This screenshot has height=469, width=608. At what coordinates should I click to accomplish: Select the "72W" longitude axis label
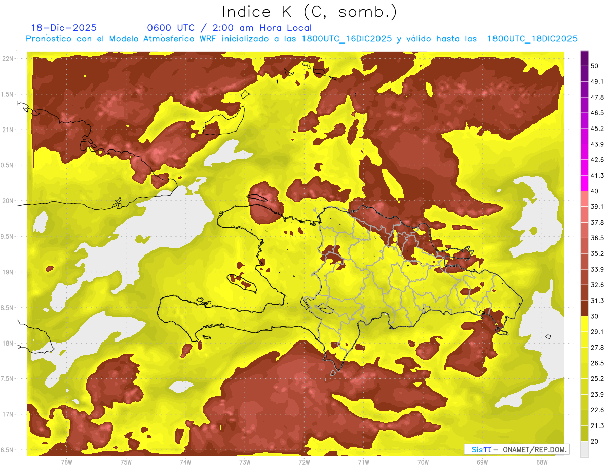304,462
